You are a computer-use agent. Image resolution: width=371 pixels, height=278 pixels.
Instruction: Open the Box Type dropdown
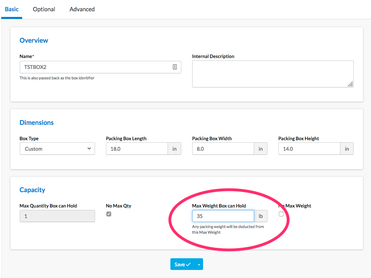(x=57, y=149)
